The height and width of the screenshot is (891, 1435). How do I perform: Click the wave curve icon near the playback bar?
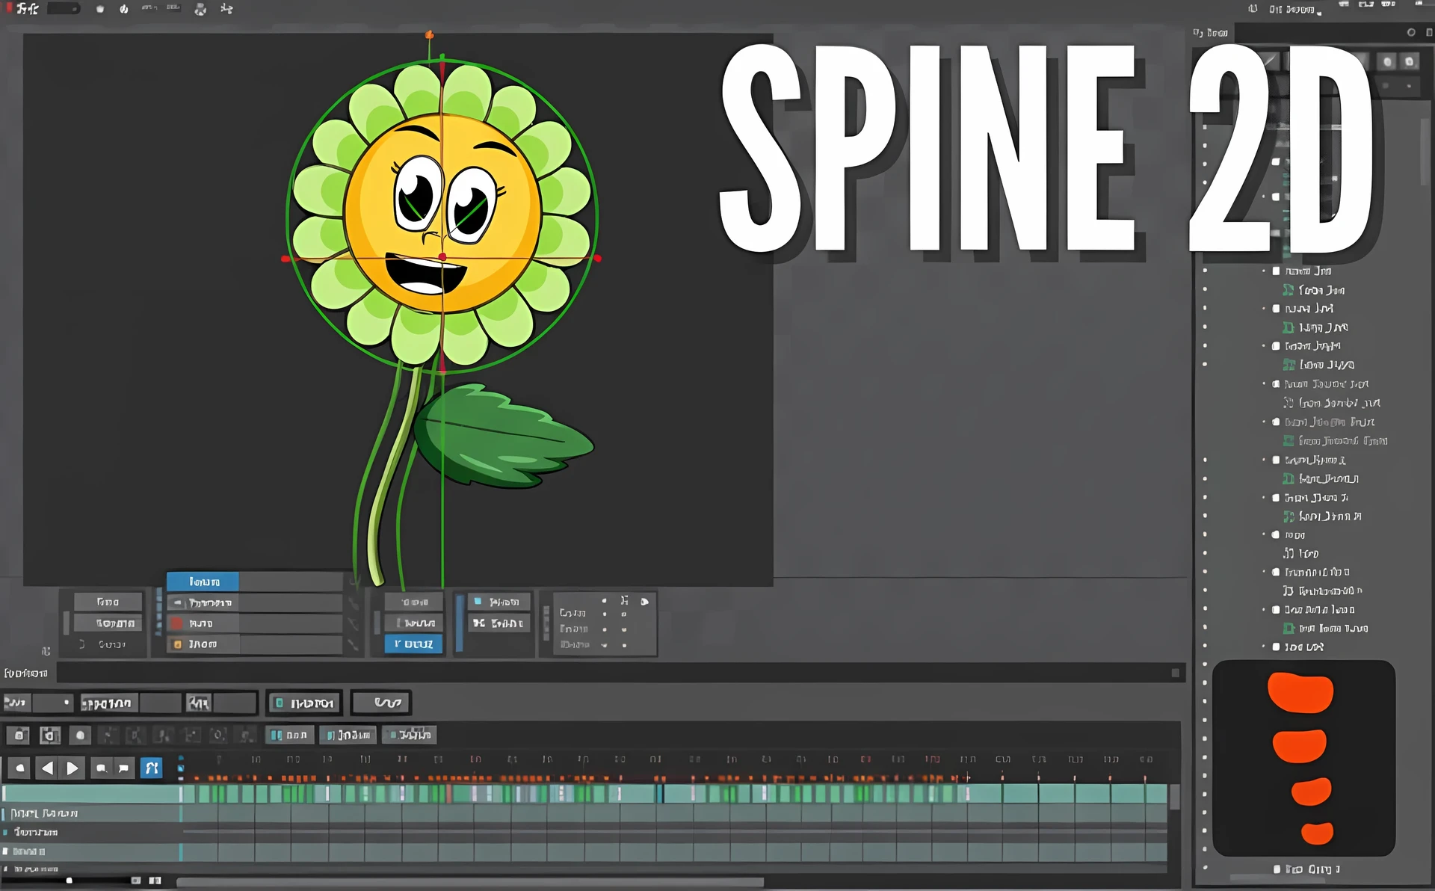pos(381,703)
